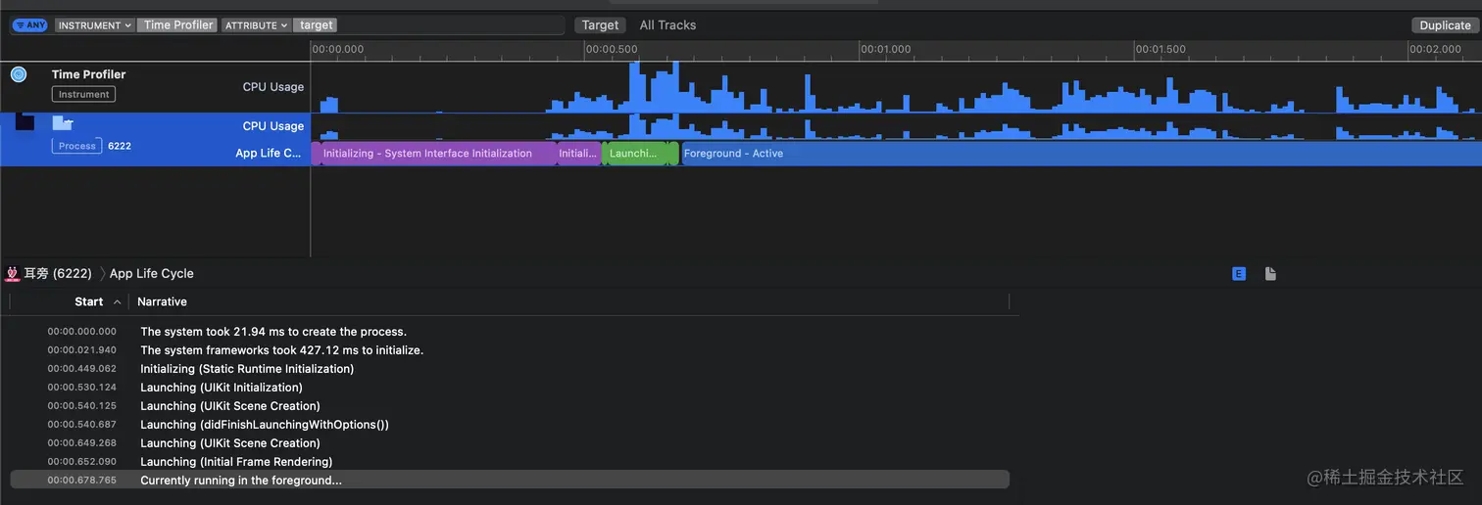The height and width of the screenshot is (505, 1482).
Task: Select 'Initializing (Static Runtime Initialization)' row
Action: (x=510, y=369)
